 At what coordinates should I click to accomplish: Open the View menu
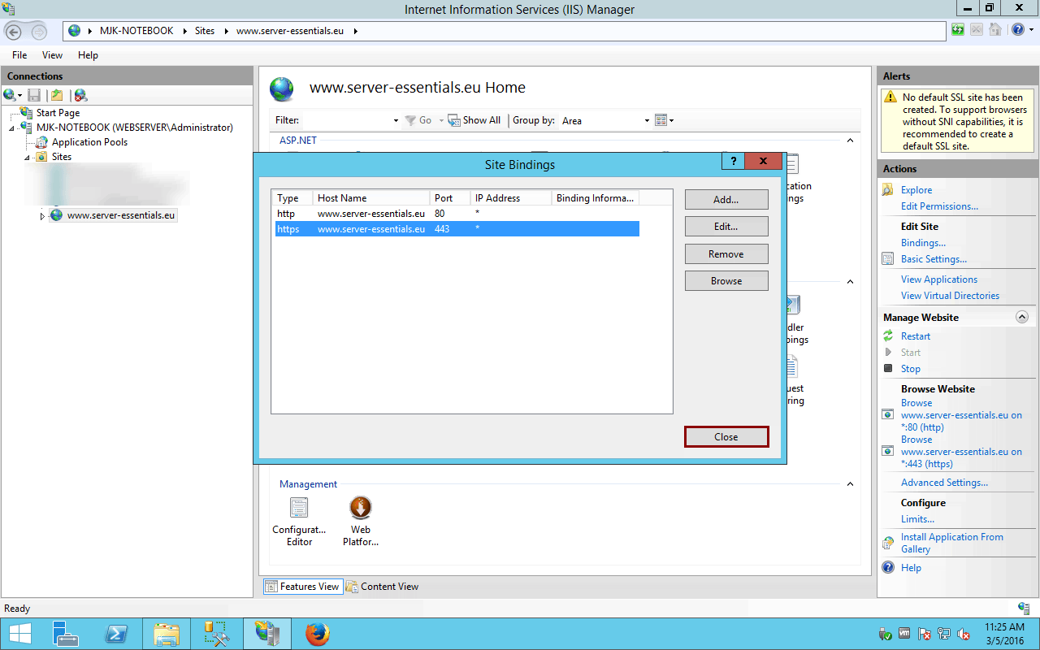[x=52, y=55]
